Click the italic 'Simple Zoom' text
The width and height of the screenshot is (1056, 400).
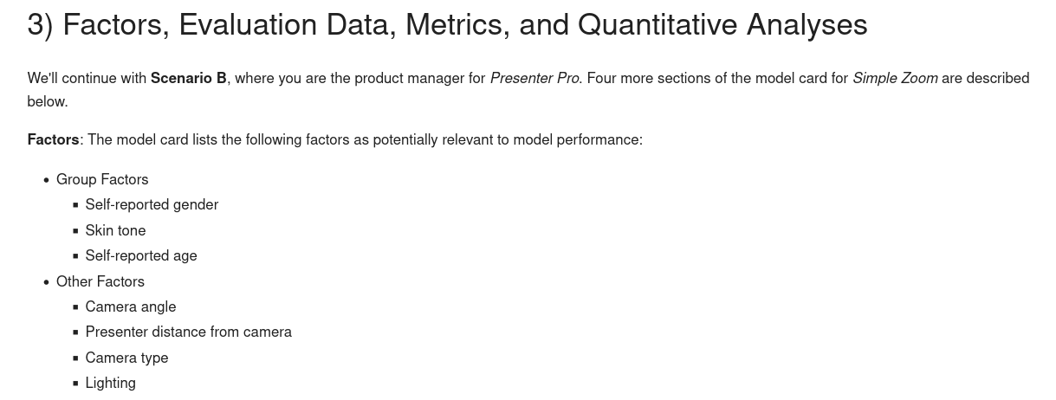(x=894, y=78)
